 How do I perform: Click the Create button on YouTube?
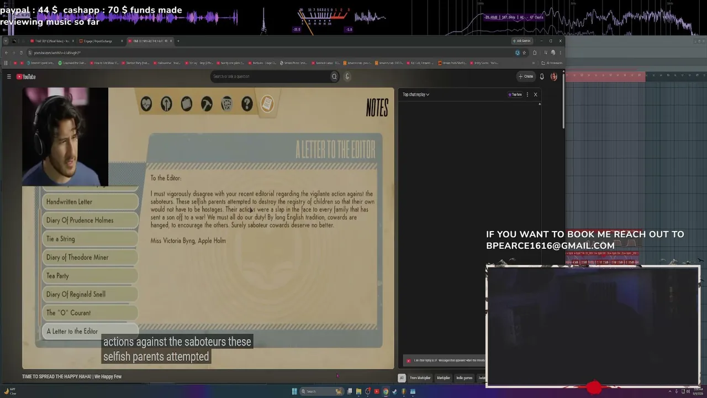[526, 76]
